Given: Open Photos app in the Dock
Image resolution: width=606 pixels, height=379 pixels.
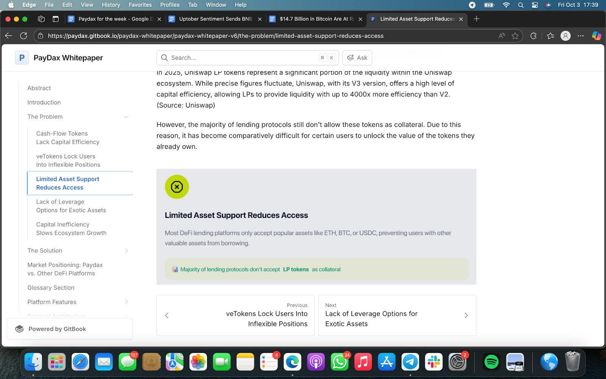Looking at the screenshot, I should pos(198,362).
